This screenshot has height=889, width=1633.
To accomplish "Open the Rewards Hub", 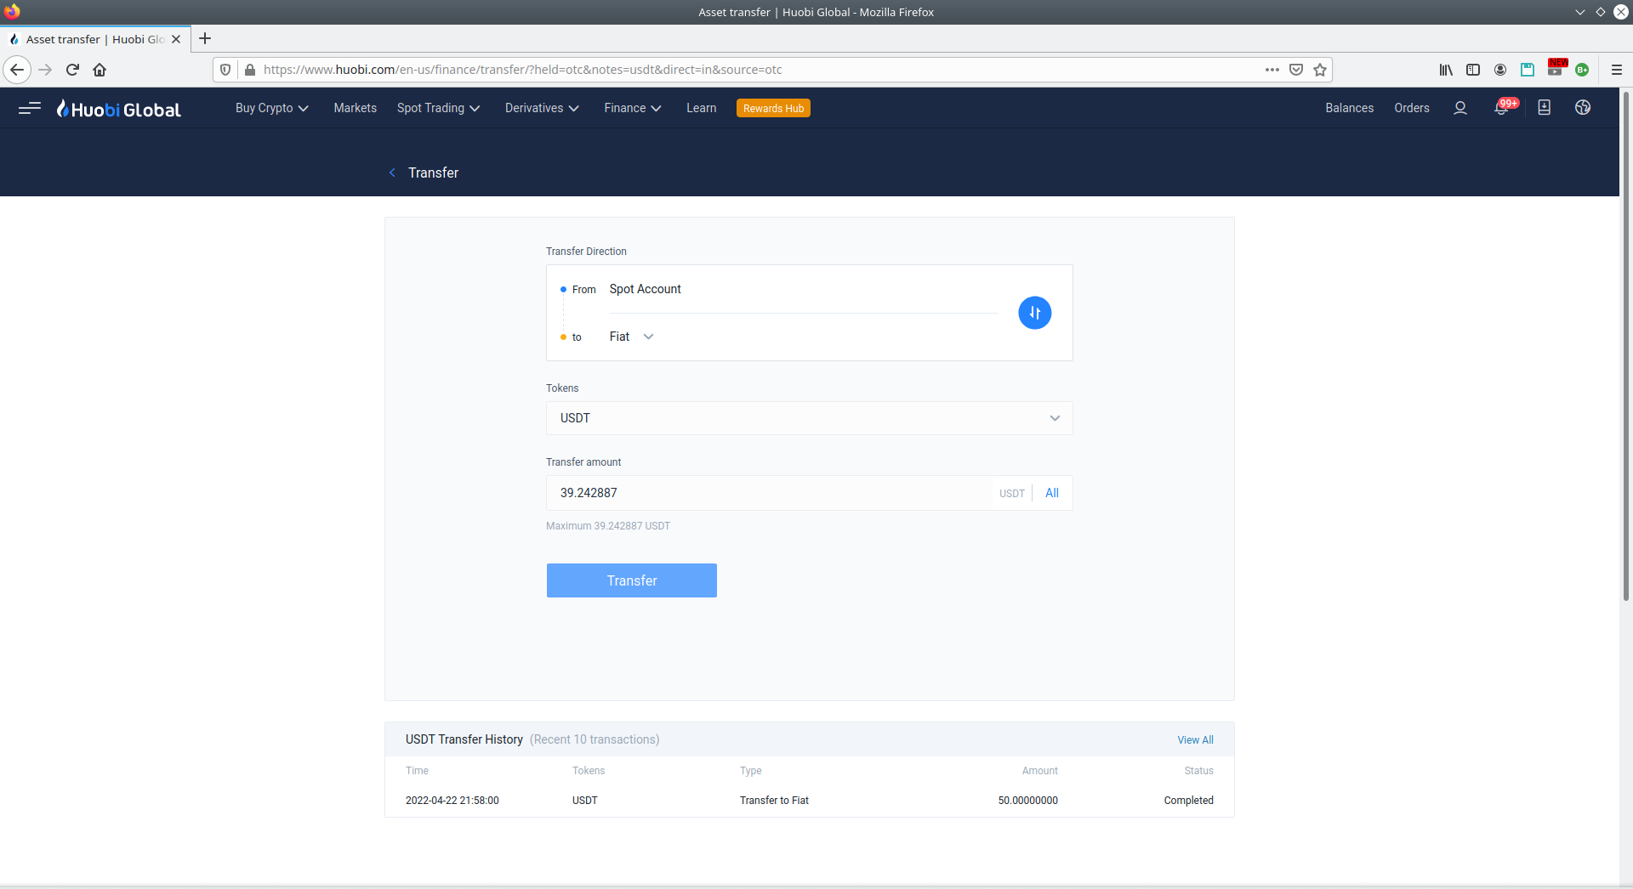I will 773,108.
